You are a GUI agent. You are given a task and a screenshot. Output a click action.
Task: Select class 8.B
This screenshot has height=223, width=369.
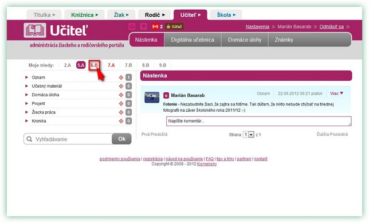[x=146, y=65]
